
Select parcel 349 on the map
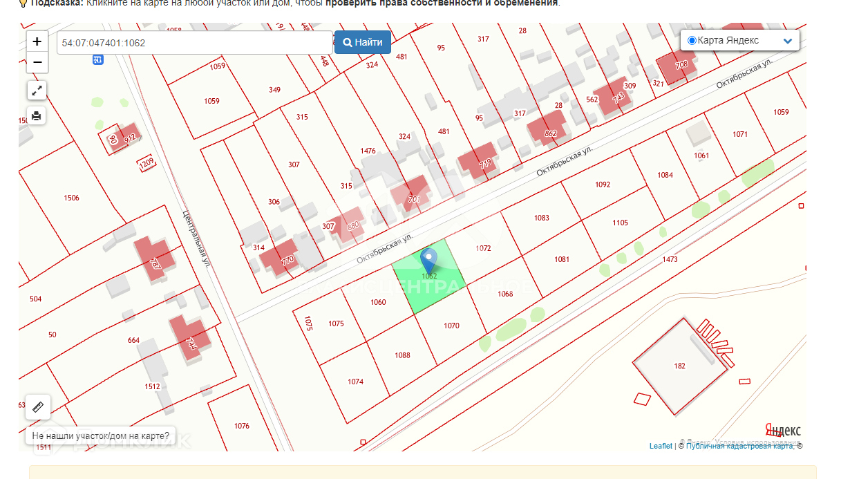(274, 90)
